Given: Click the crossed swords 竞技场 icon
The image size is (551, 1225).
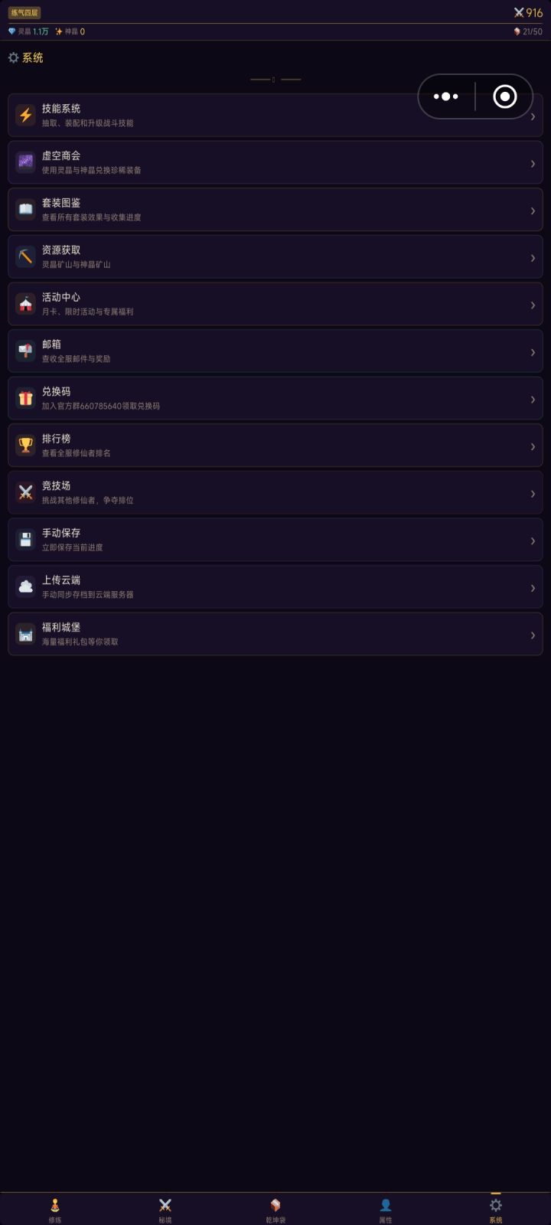Looking at the screenshot, I should pyautogui.click(x=26, y=493).
